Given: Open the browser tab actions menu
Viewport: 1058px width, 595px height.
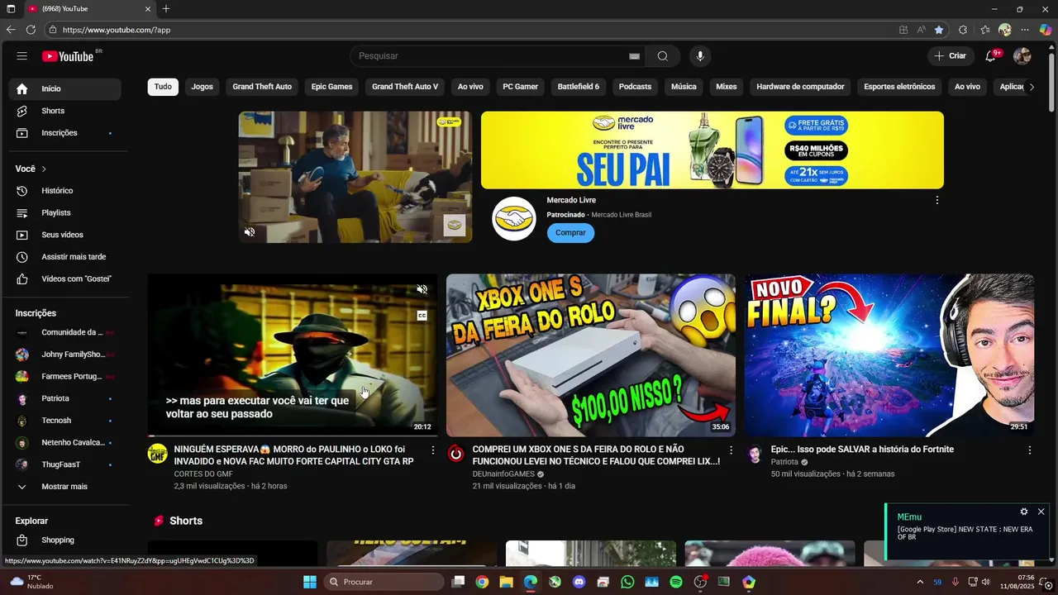Looking at the screenshot, I should 11,9.
